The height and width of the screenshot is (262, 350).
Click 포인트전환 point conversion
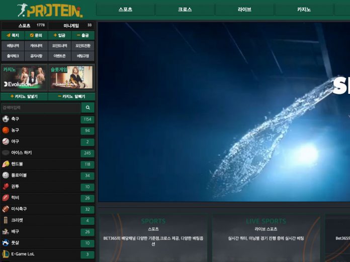(83, 46)
